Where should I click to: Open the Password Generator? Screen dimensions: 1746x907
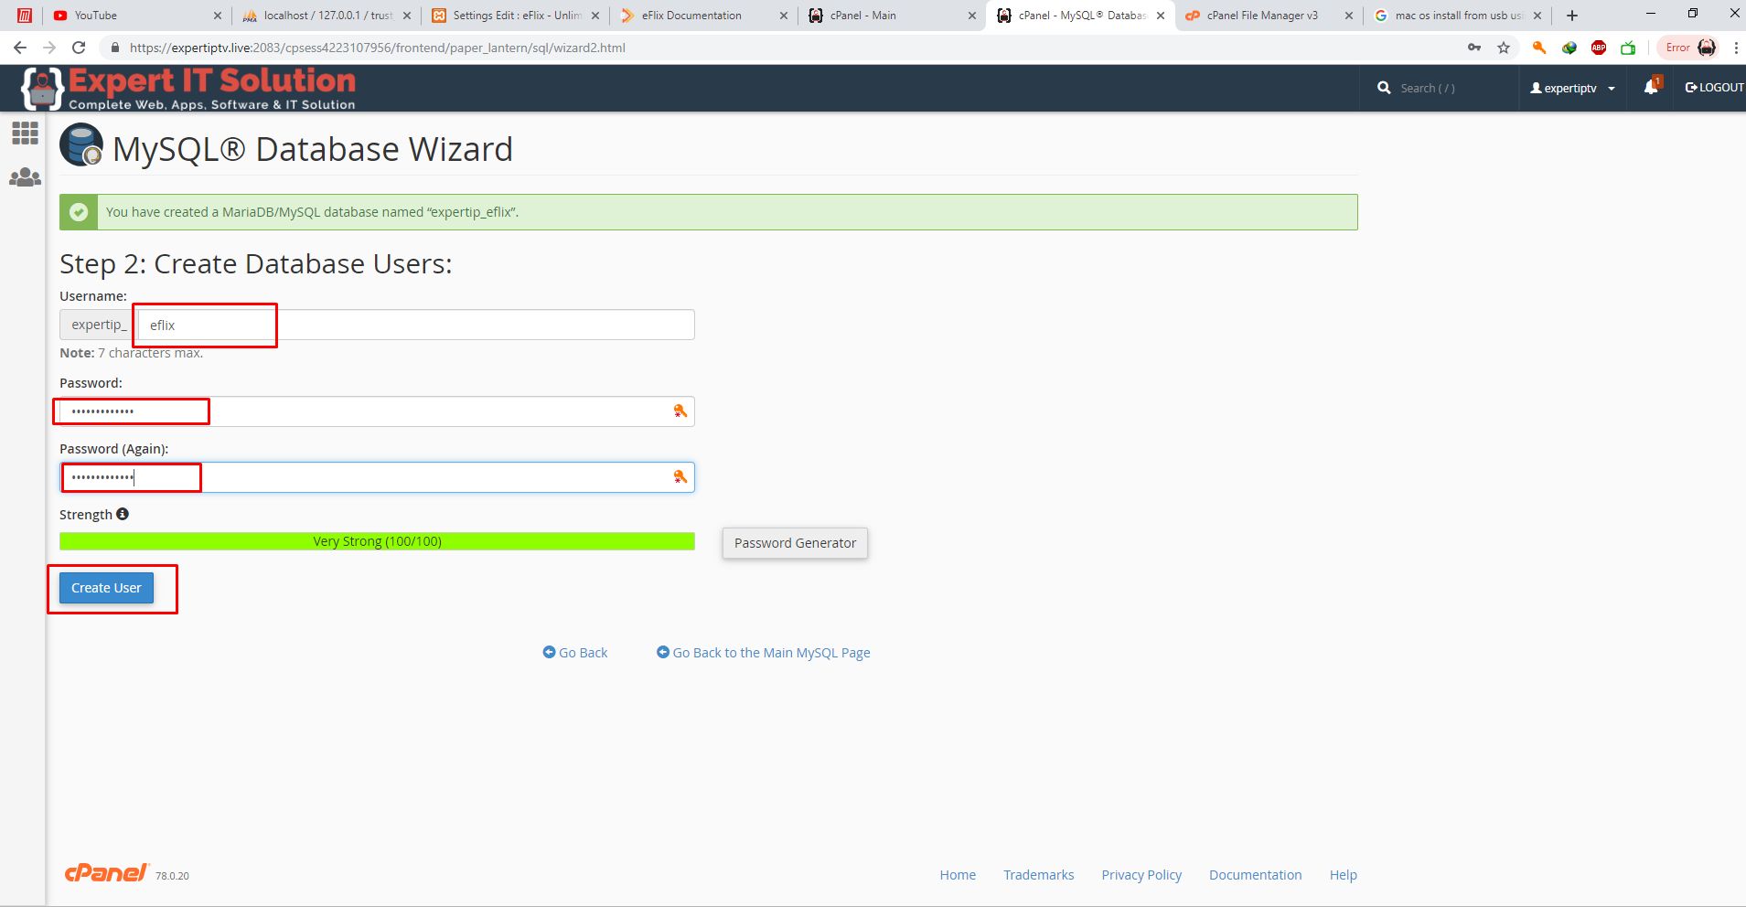(795, 543)
